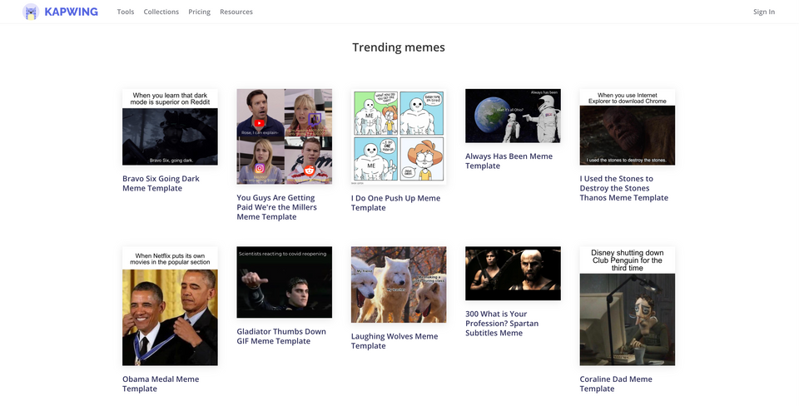
Task: Click the Laughing Wolves Meme Template title
Action: tap(394, 341)
